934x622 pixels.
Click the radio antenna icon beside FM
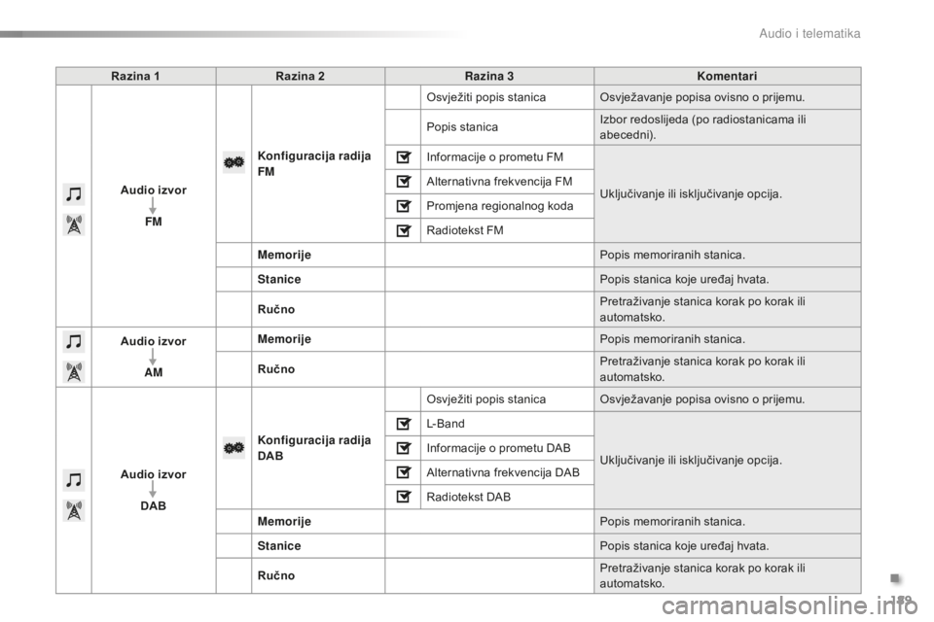pos(74,225)
